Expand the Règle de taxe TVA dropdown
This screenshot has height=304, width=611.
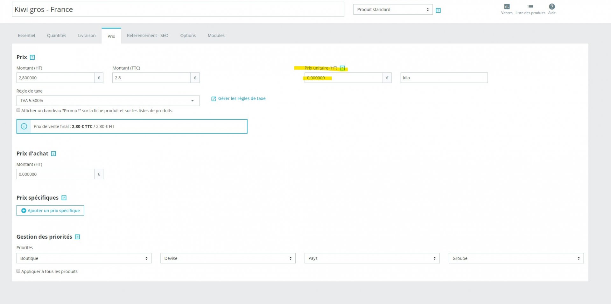pyautogui.click(x=108, y=101)
